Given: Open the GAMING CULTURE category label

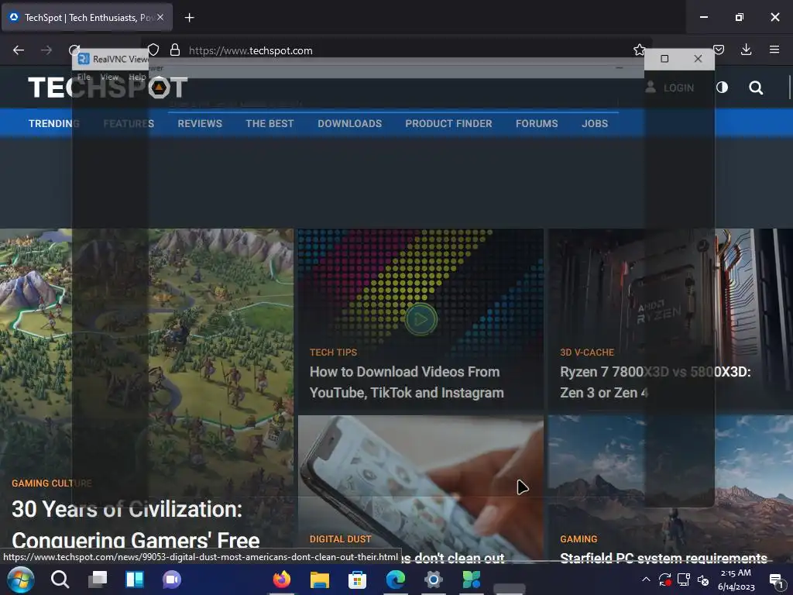Looking at the screenshot, I should click(x=52, y=483).
